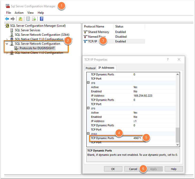
Task: Click the IP8 TCP Dynamic Ports value 0
Action: click(x=134, y=100)
